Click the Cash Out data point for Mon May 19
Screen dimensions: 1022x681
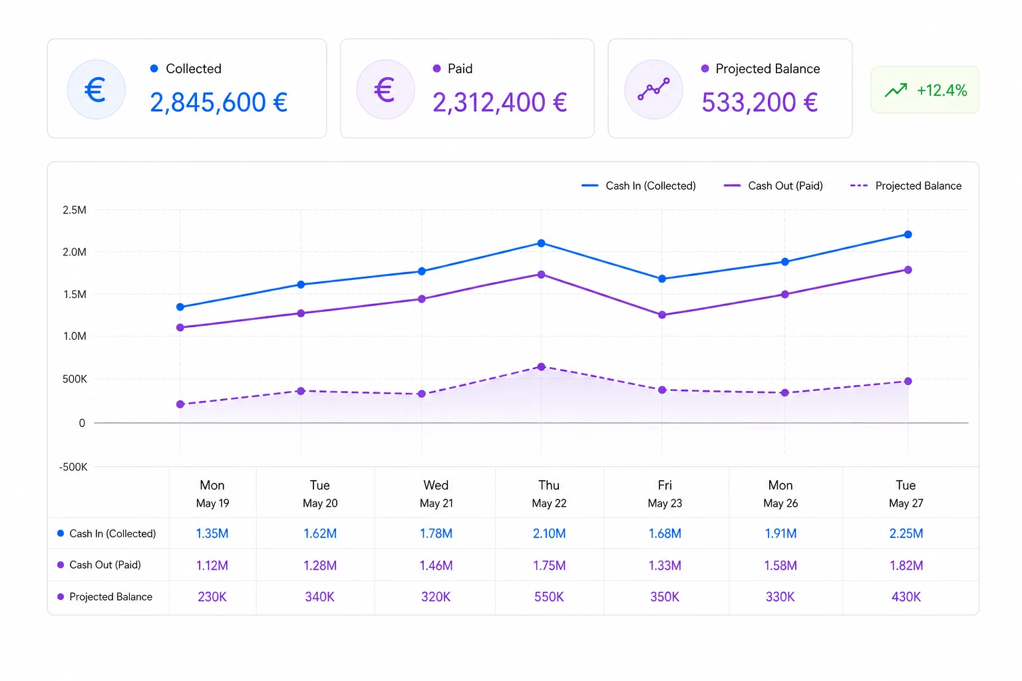coord(180,328)
